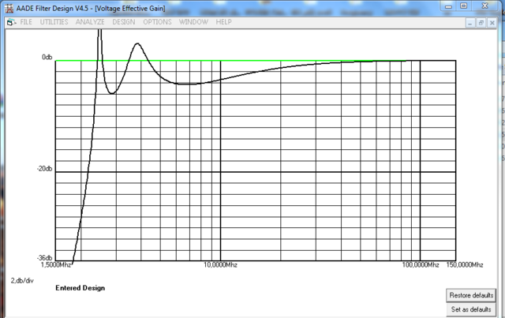Viewport: 505px width, 318px height.
Task: Minimize the inner Voltage Effective Gain window
Action: click(471, 23)
